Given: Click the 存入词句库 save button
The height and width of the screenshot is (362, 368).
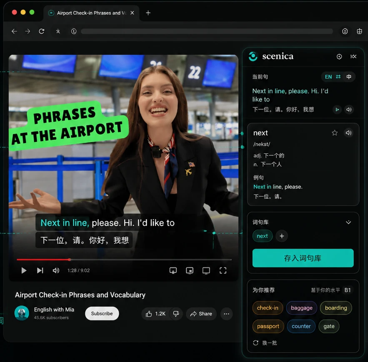Looking at the screenshot, I should click(x=303, y=258).
